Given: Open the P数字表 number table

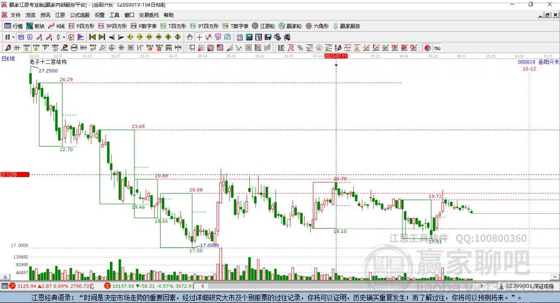Looking at the screenshot, I should pos(144,26).
